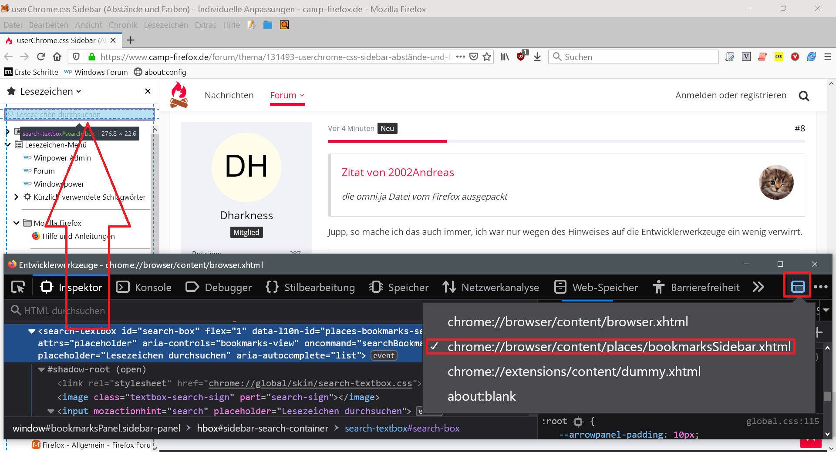Reload the current page
Viewport: 836px width, 452px height.
[x=41, y=57]
